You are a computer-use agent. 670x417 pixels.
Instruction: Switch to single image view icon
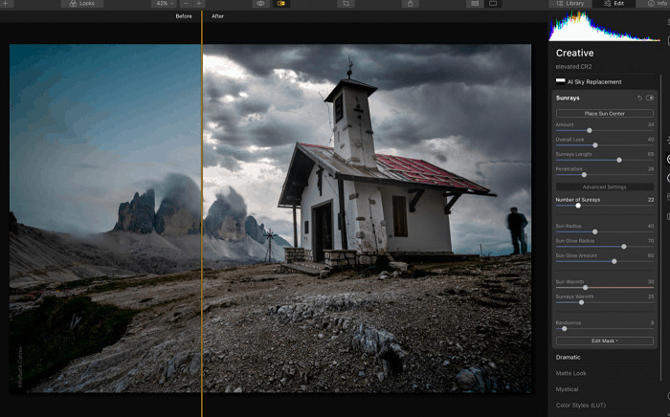pos(493,4)
